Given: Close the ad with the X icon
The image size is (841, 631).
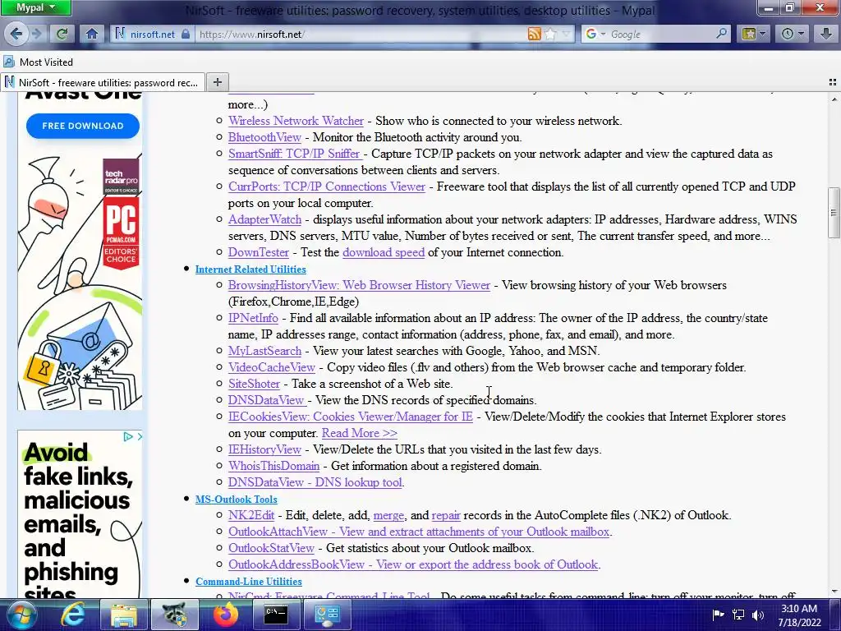Looking at the screenshot, I should click(139, 437).
